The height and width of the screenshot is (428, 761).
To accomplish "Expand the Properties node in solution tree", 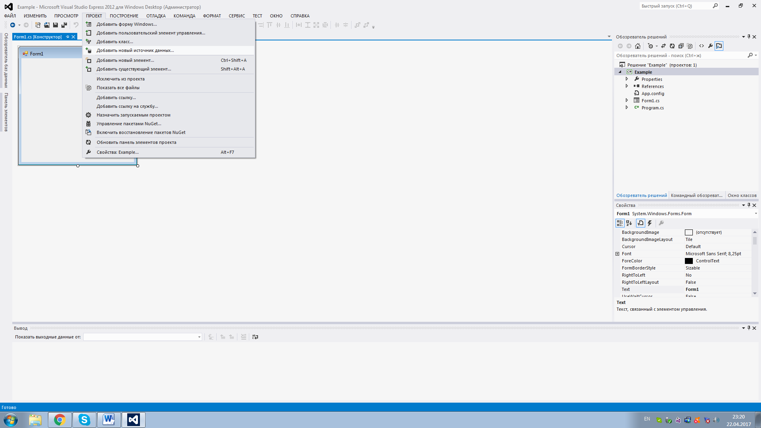I will pyautogui.click(x=627, y=79).
